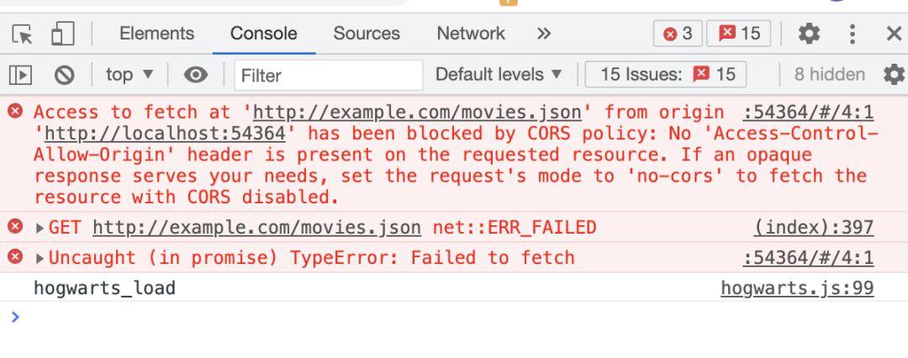
Task: Expand the Uncaught TypeError entry
Action: 40,258
